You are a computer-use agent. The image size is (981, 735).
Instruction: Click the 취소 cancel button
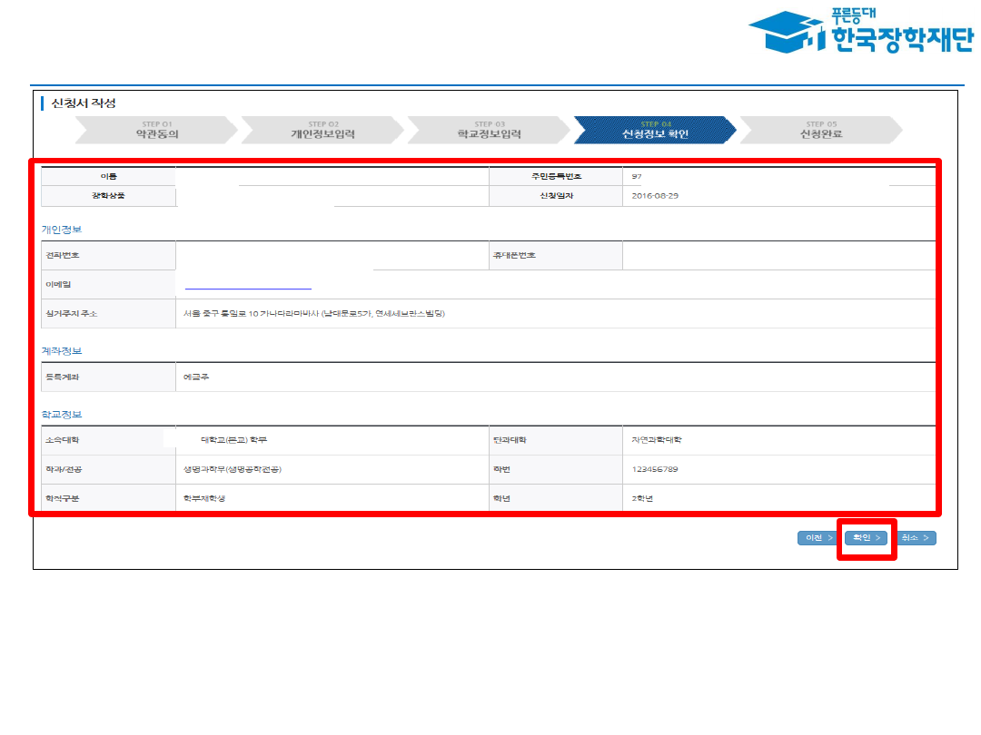pyautogui.click(x=915, y=538)
